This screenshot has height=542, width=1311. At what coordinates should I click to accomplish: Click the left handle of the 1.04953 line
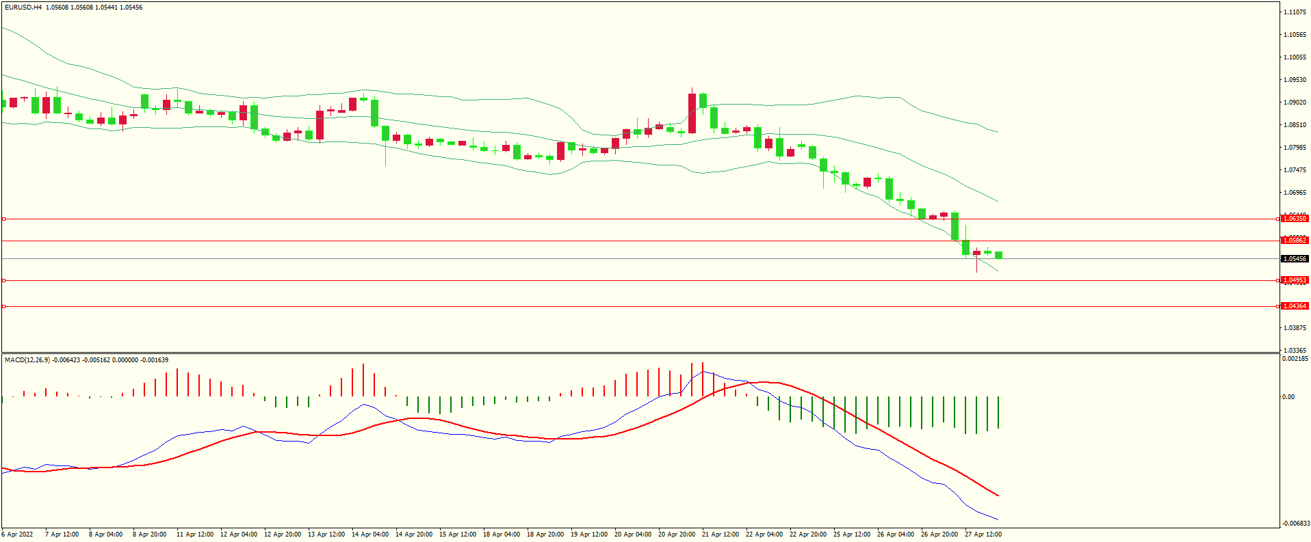point(3,280)
